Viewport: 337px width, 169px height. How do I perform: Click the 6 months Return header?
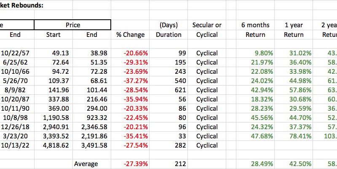[255, 30]
